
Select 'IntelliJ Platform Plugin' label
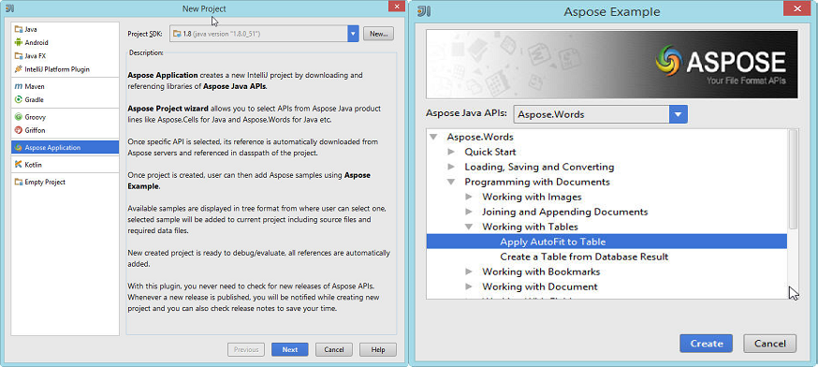[57, 69]
